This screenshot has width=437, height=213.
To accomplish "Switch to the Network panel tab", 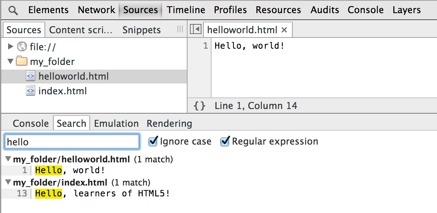I will click(x=96, y=10).
